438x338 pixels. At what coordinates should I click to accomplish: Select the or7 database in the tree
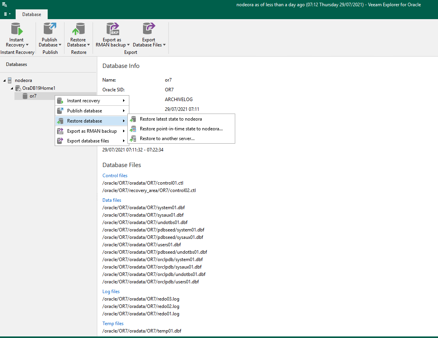pos(32,96)
